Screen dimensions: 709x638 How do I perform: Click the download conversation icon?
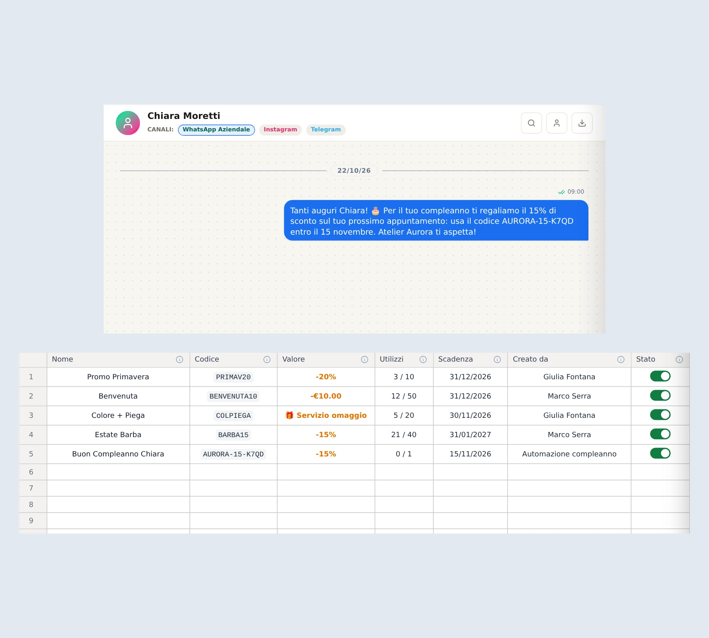(x=582, y=123)
